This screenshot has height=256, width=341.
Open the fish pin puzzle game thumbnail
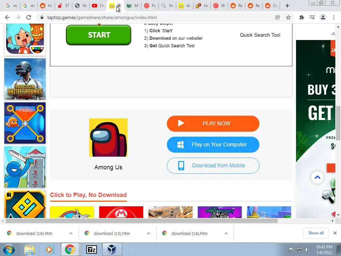[x=25, y=123]
